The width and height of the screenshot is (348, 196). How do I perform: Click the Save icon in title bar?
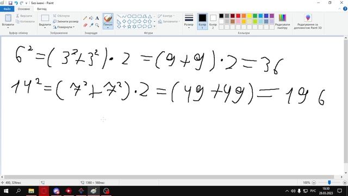point(10,3)
